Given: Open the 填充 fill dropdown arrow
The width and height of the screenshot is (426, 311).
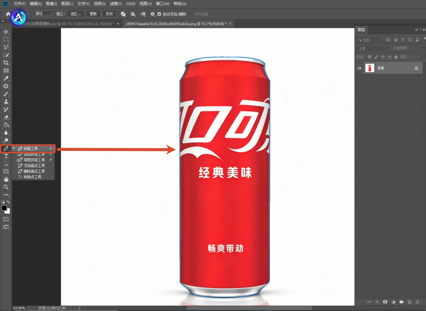Looking at the screenshot, I should tap(424, 57).
